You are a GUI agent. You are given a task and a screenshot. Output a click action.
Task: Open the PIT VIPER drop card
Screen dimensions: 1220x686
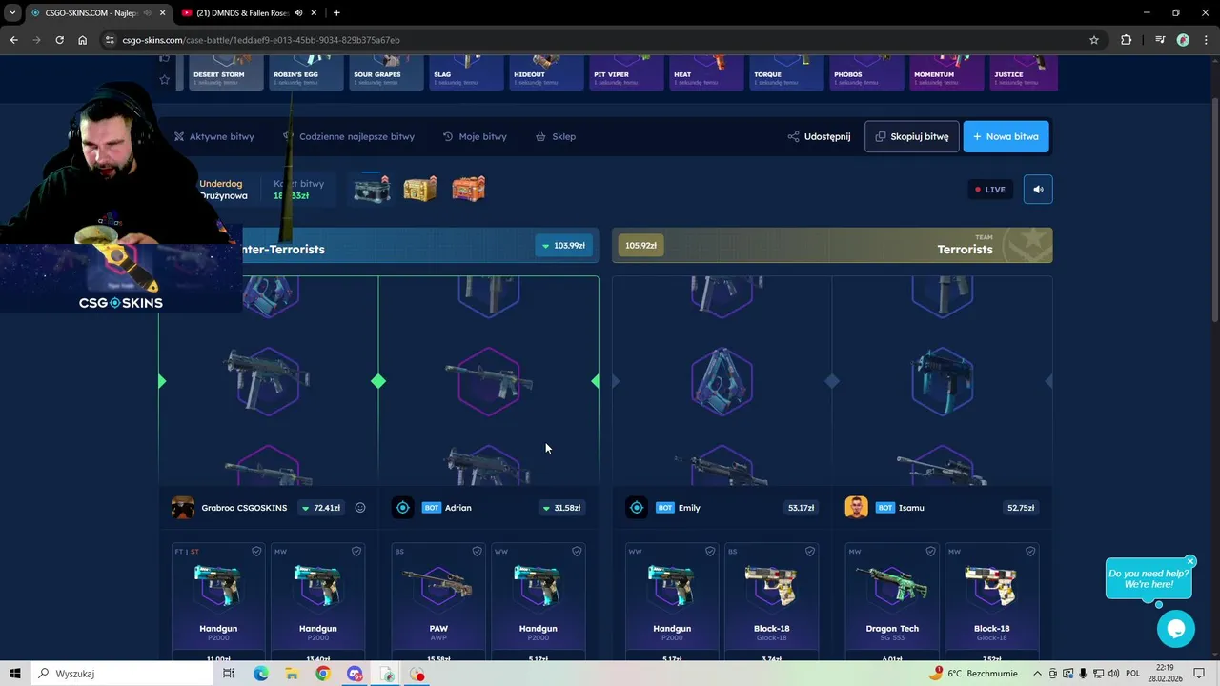625,72
